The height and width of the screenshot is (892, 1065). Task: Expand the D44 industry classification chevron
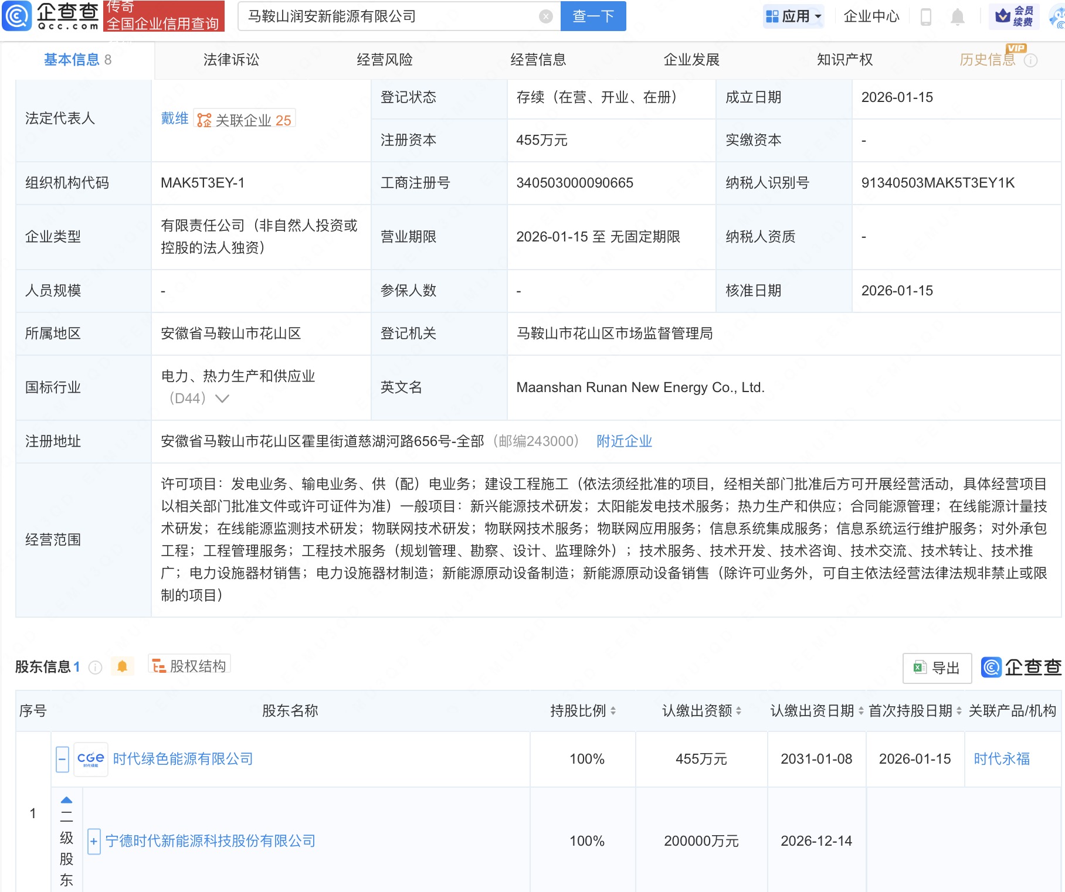pyautogui.click(x=221, y=399)
